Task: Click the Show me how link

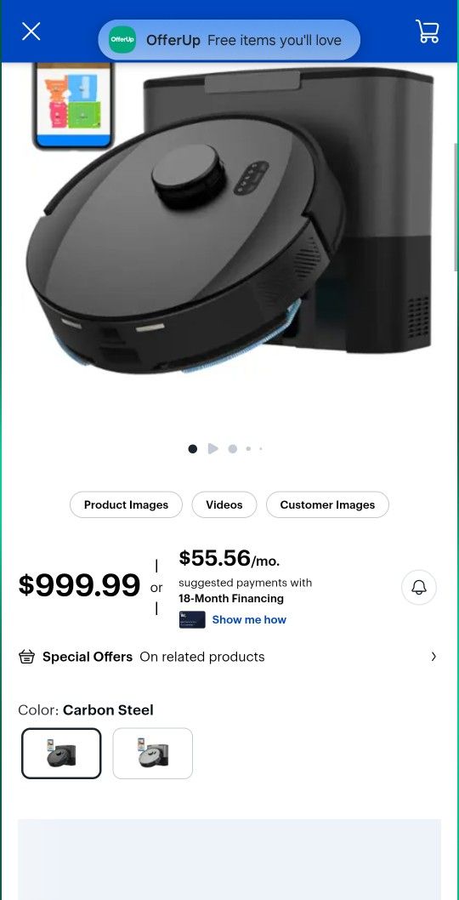Action: (249, 619)
